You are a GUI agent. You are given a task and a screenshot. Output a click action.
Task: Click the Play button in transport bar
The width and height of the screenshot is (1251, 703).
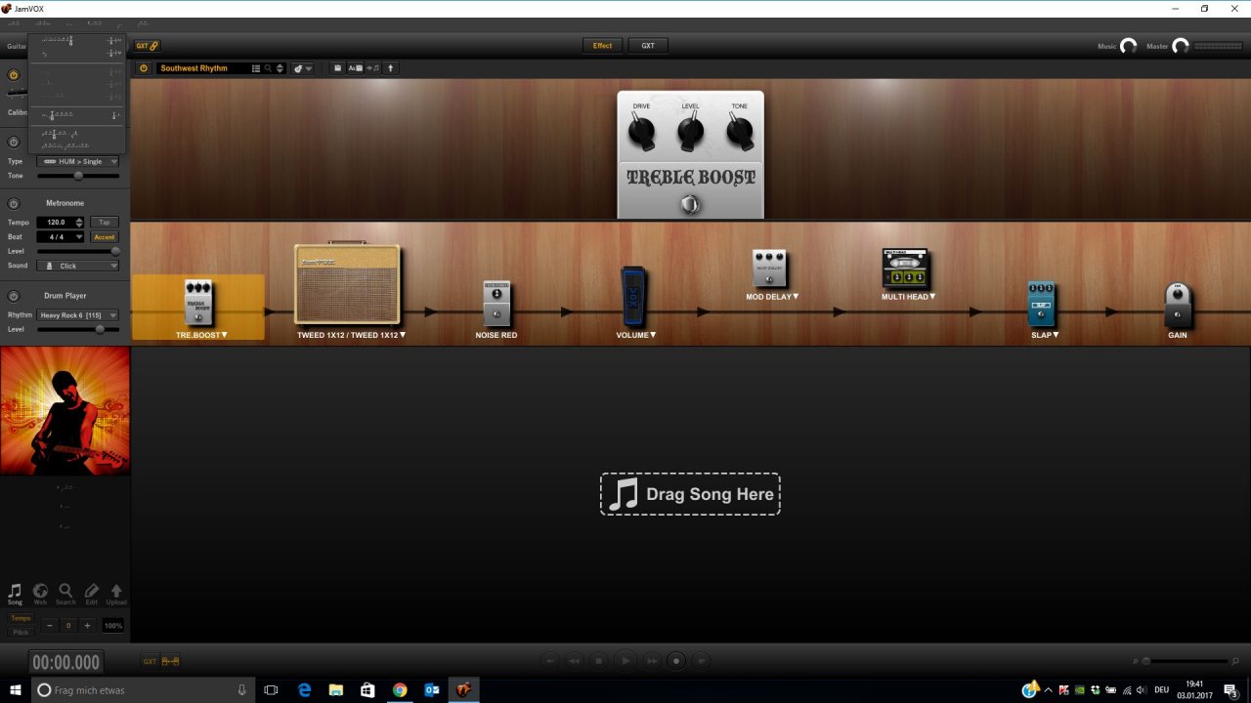pyautogui.click(x=625, y=661)
